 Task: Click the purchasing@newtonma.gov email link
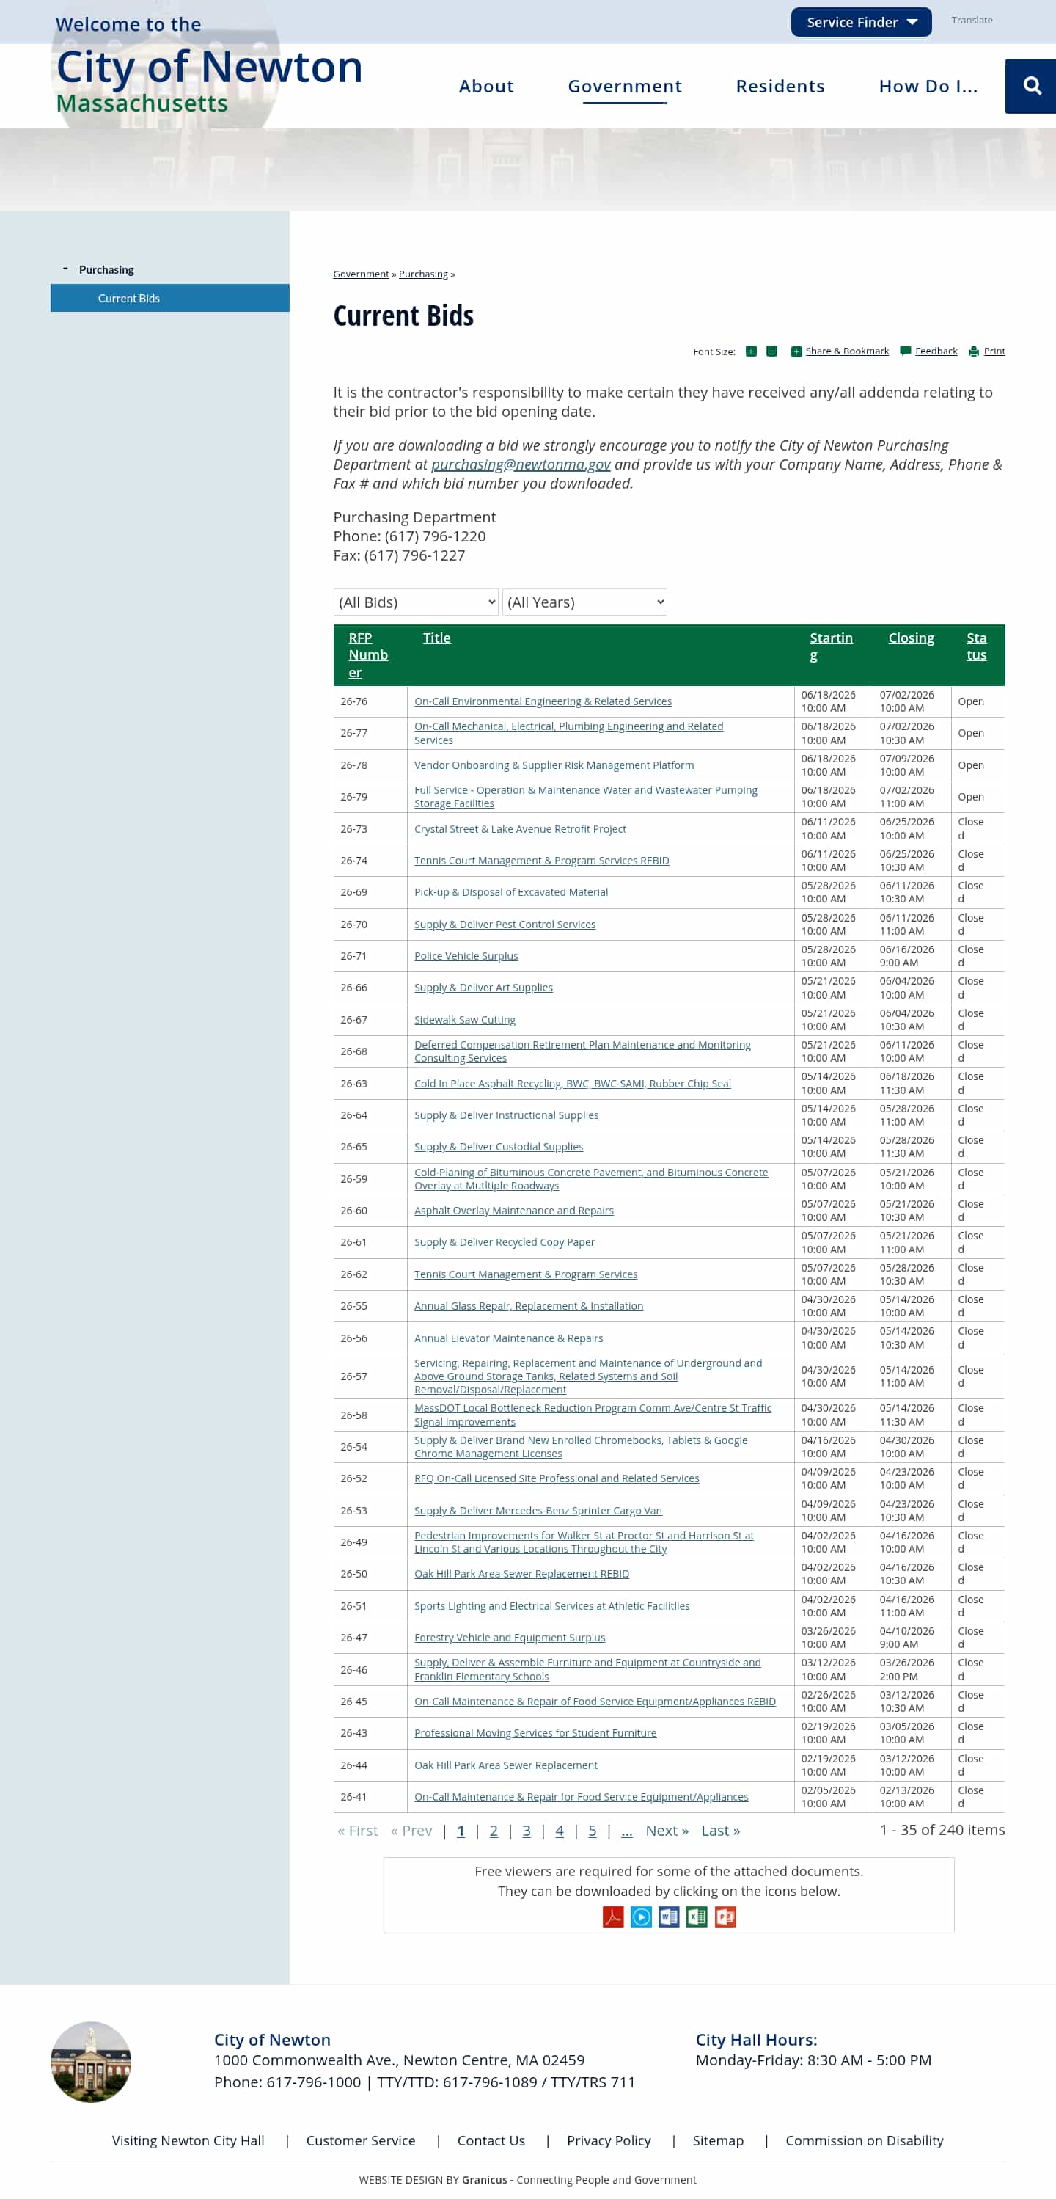click(x=521, y=464)
